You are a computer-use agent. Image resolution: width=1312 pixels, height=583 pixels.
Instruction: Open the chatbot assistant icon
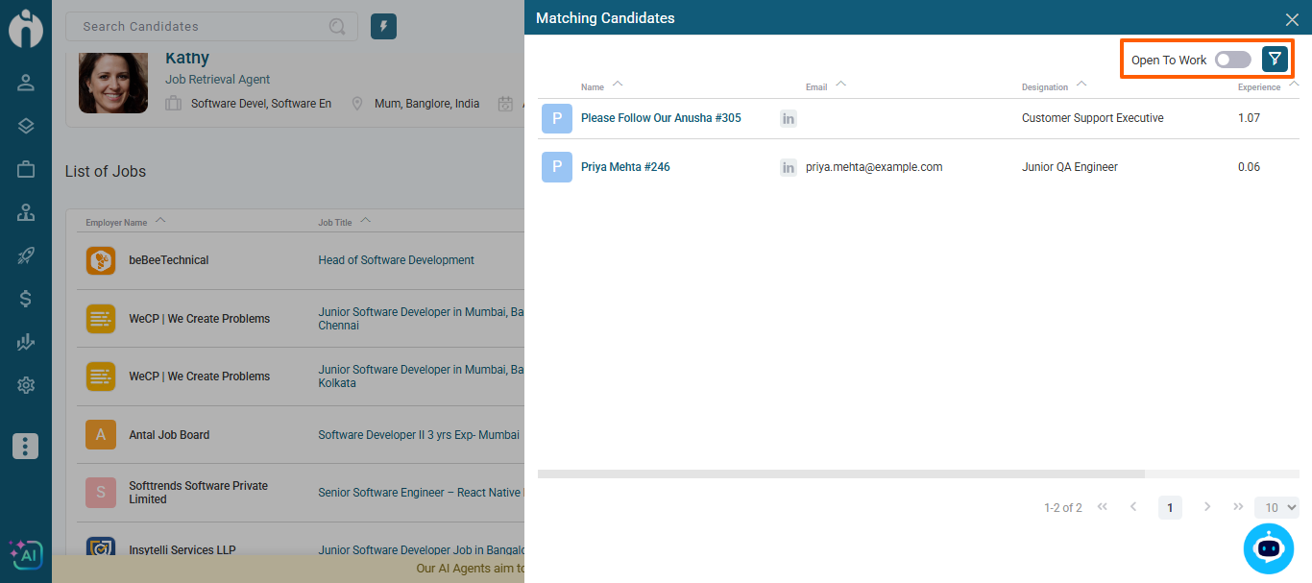click(x=1268, y=548)
